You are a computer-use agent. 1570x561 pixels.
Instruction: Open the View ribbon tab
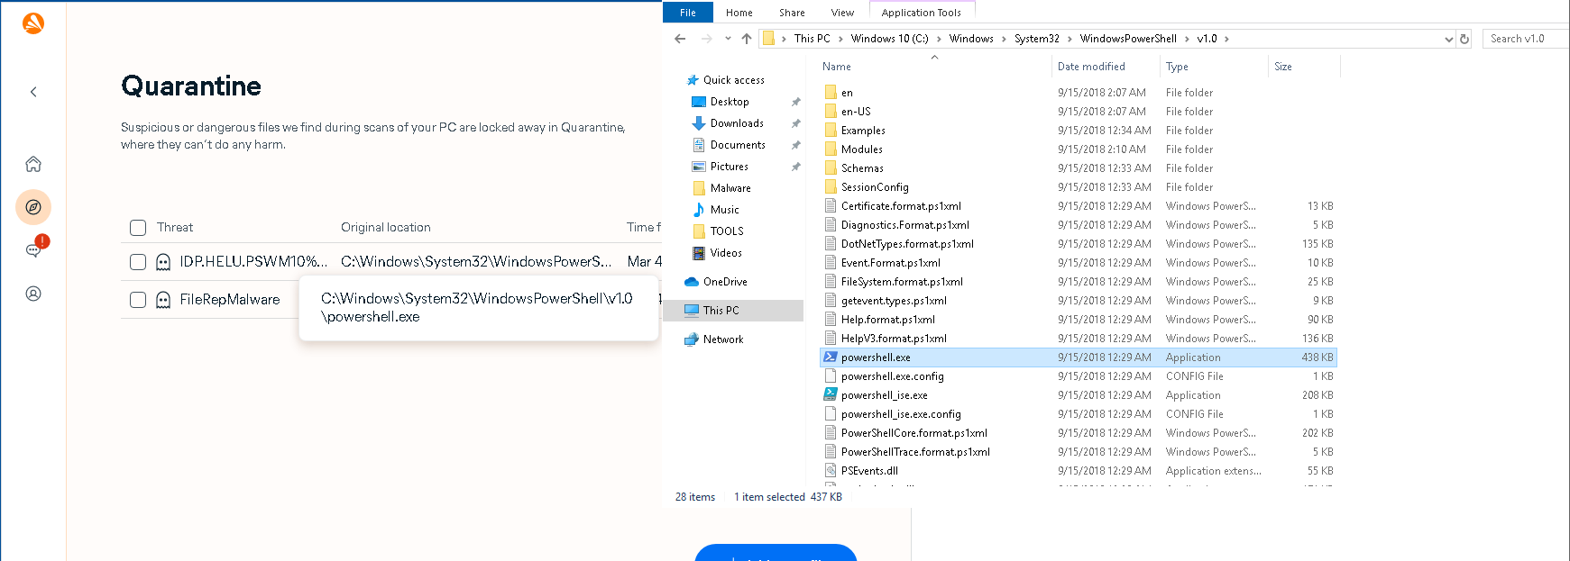pyautogui.click(x=842, y=13)
